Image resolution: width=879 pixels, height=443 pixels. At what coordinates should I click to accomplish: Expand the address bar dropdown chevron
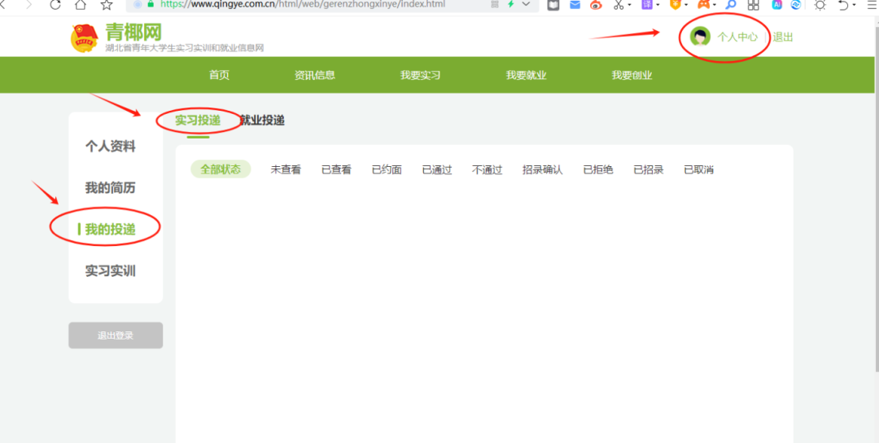(526, 5)
